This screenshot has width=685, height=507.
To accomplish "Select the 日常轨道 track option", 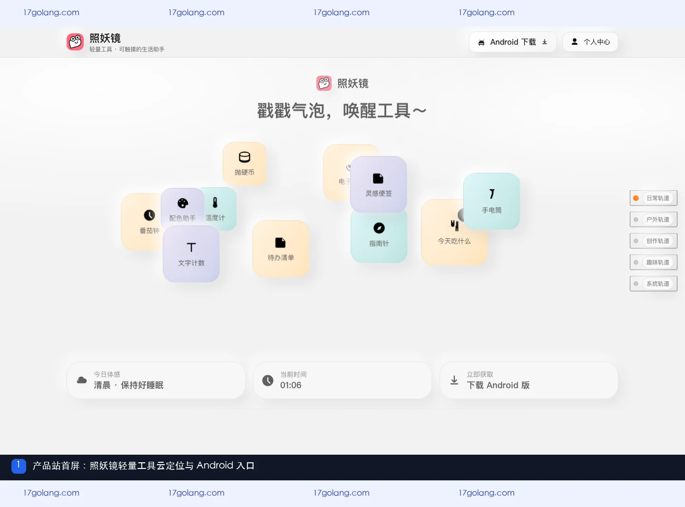I will 654,198.
